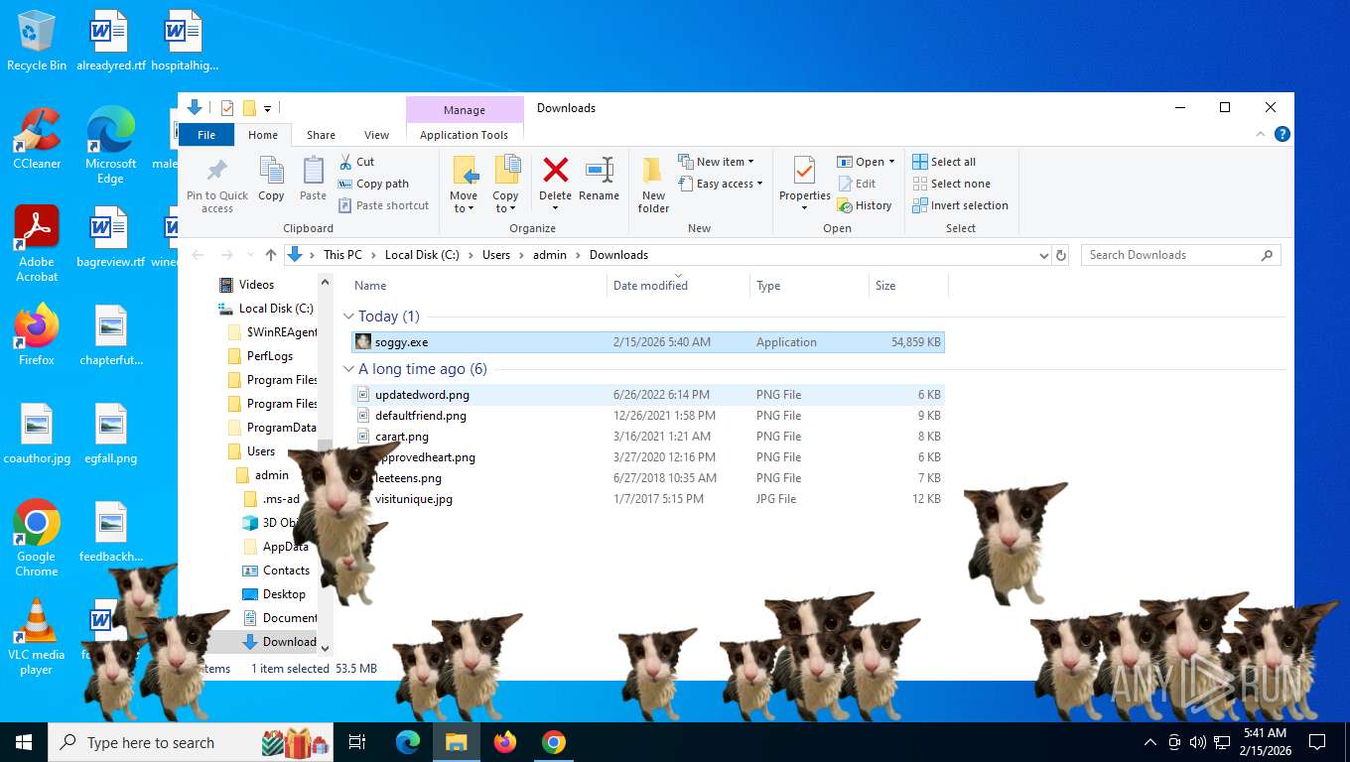Select Contacts in navigation tree

tap(286, 571)
